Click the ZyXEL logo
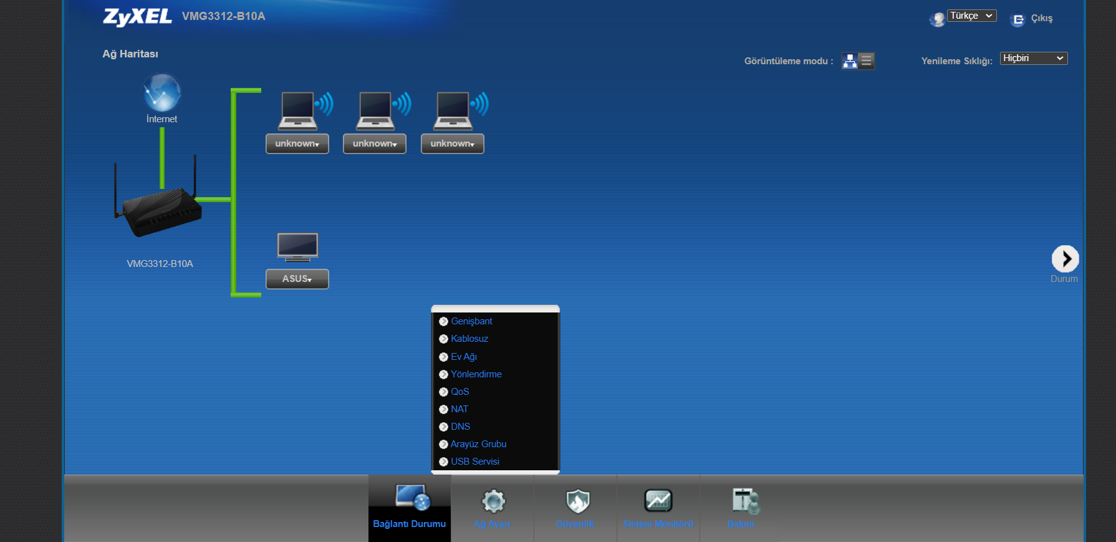Image resolution: width=1116 pixels, height=542 pixels. (x=137, y=17)
